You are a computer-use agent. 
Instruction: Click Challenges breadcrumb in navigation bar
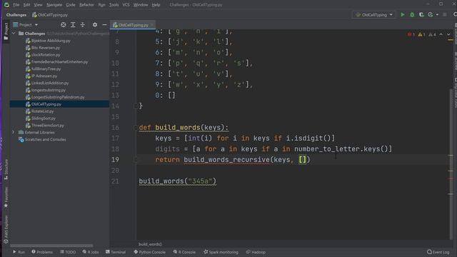click(x=16, y=15)
